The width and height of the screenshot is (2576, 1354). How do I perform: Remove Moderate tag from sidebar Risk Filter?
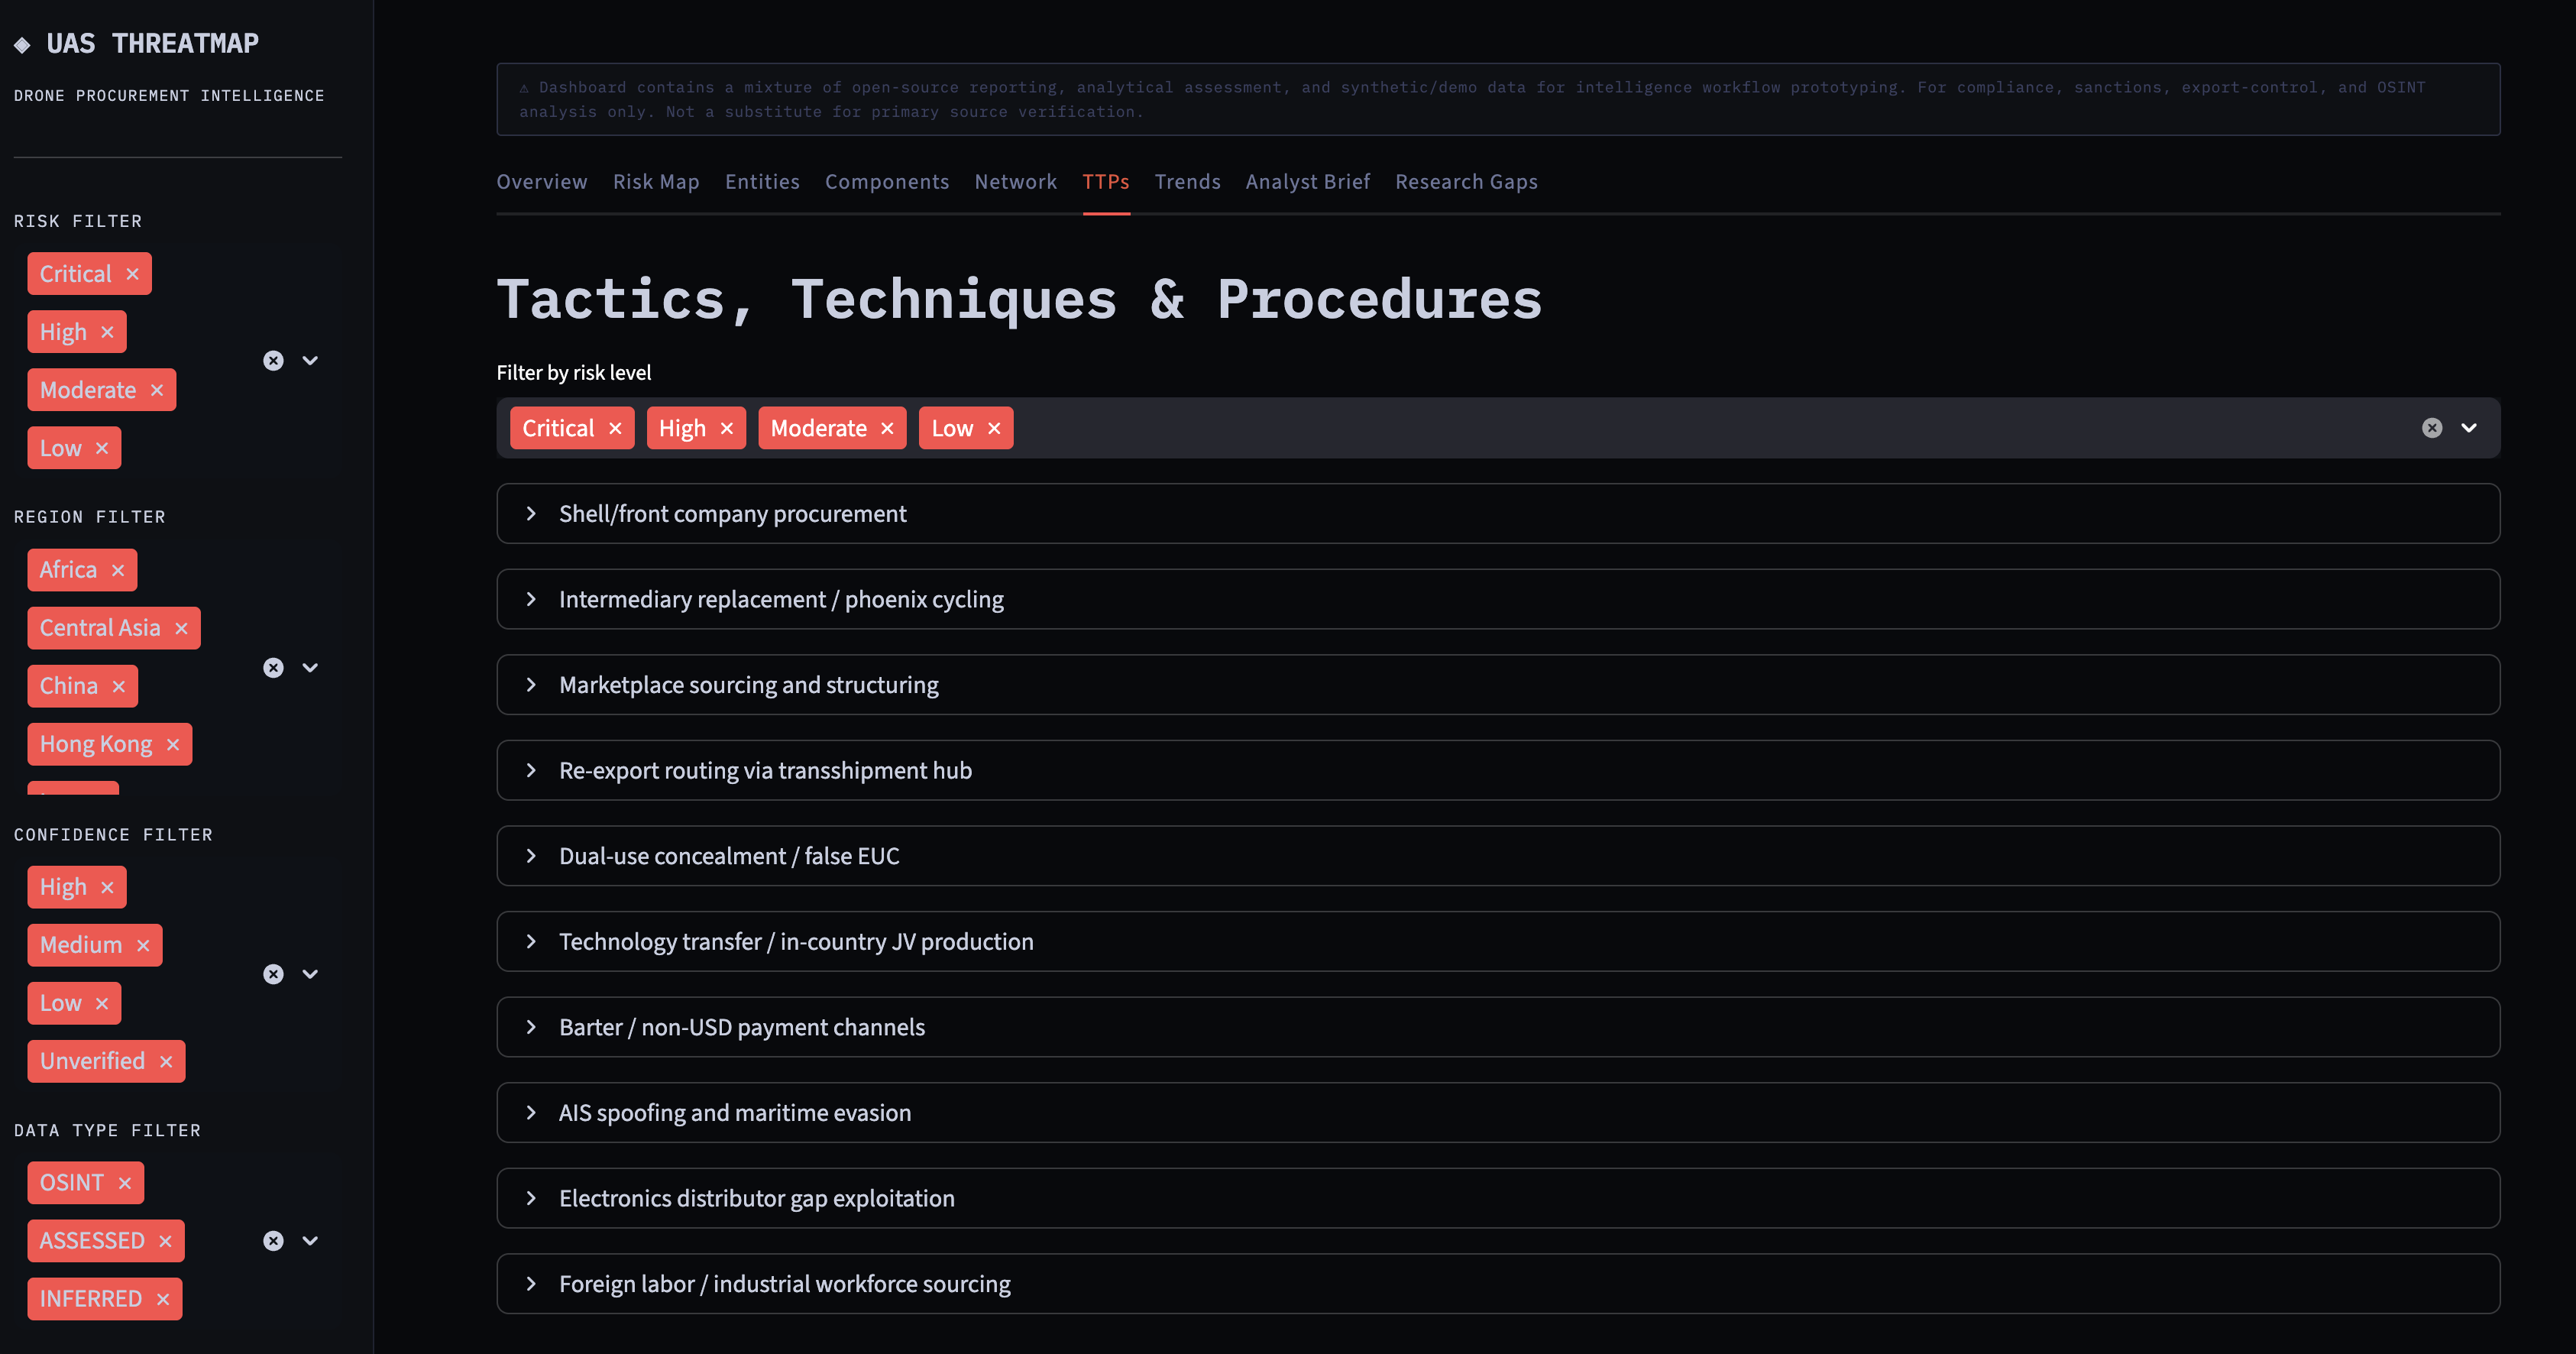156,390
